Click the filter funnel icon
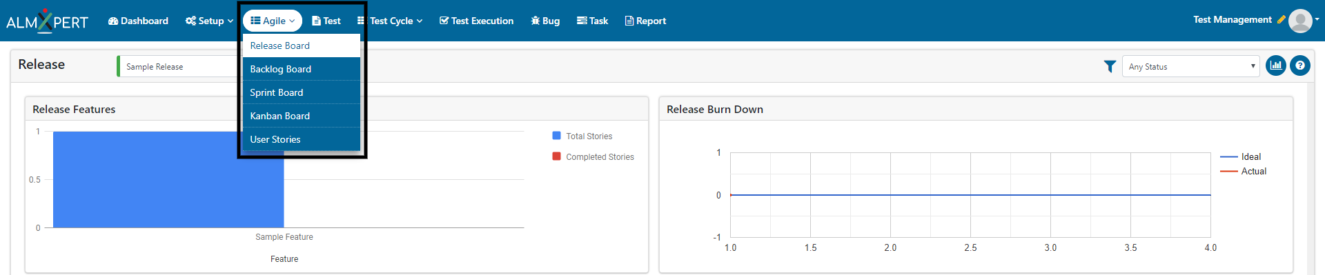The width and height of the screenshot is (1325, 275). point(1110,66)
